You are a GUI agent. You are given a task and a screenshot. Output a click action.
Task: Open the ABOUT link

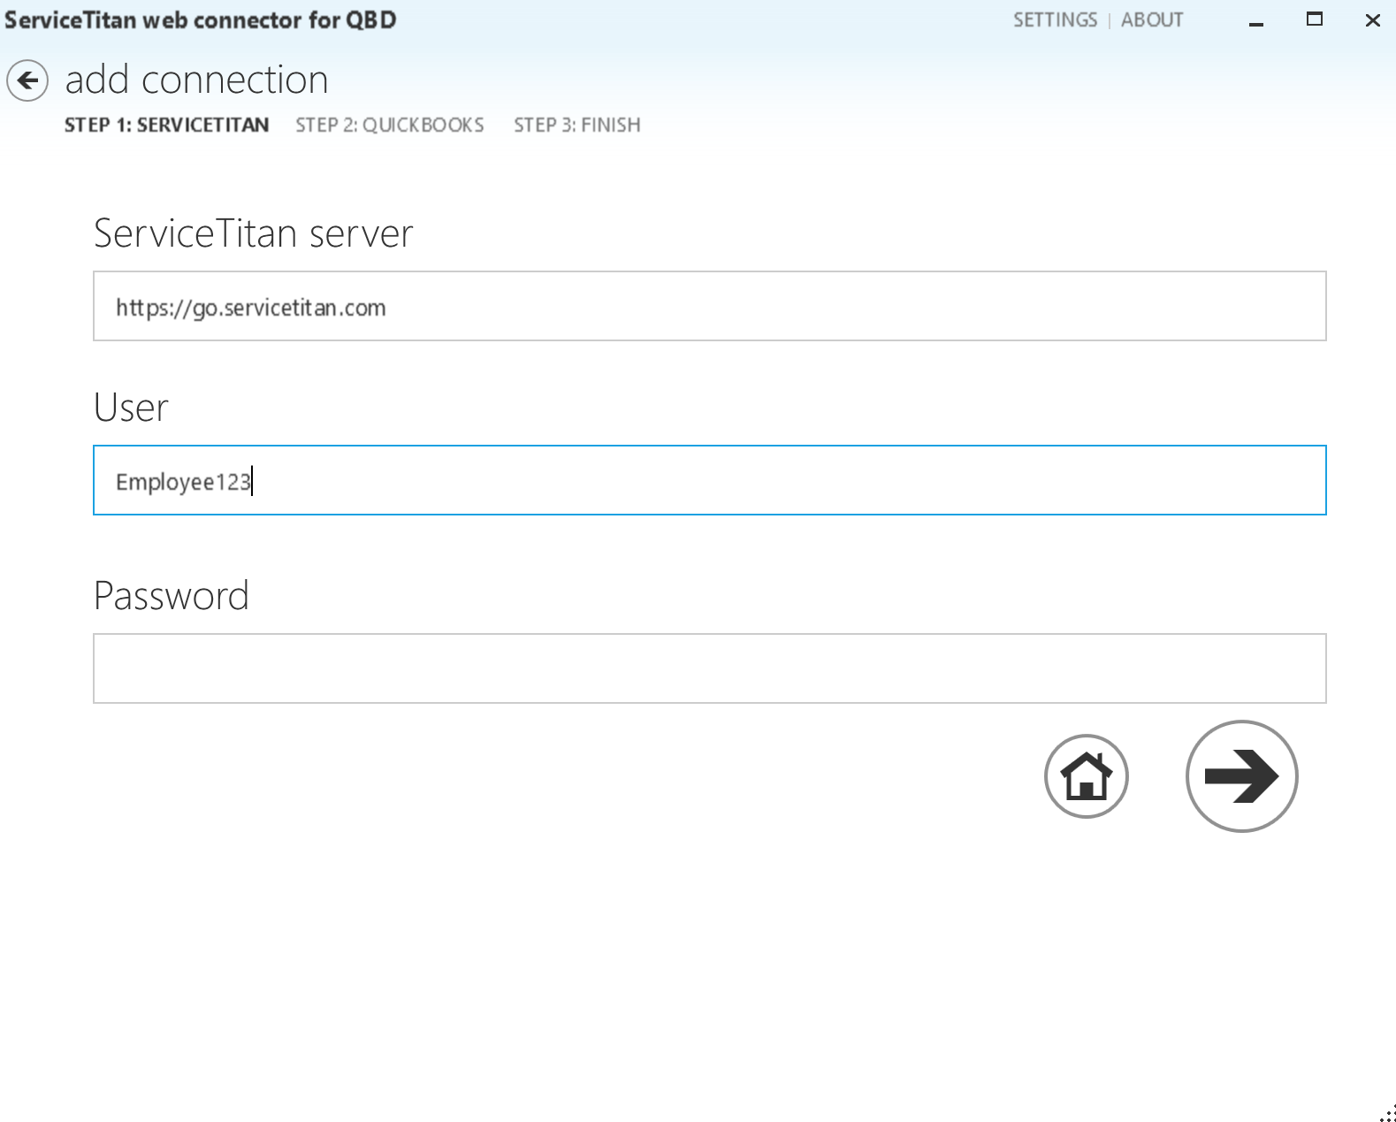point(1152,20)
